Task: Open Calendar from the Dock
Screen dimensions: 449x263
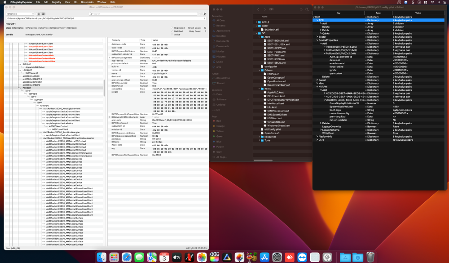Action: tap(164, 257)
